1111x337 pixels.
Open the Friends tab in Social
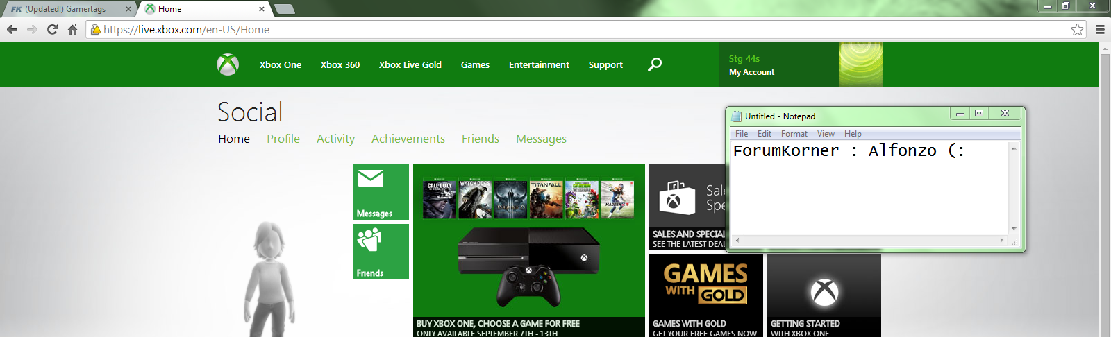[481, 139]
